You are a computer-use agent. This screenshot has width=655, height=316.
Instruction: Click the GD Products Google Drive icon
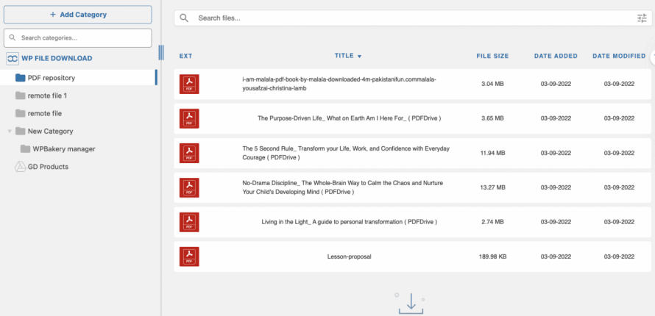pyautogui.click(x=20, y=167)
